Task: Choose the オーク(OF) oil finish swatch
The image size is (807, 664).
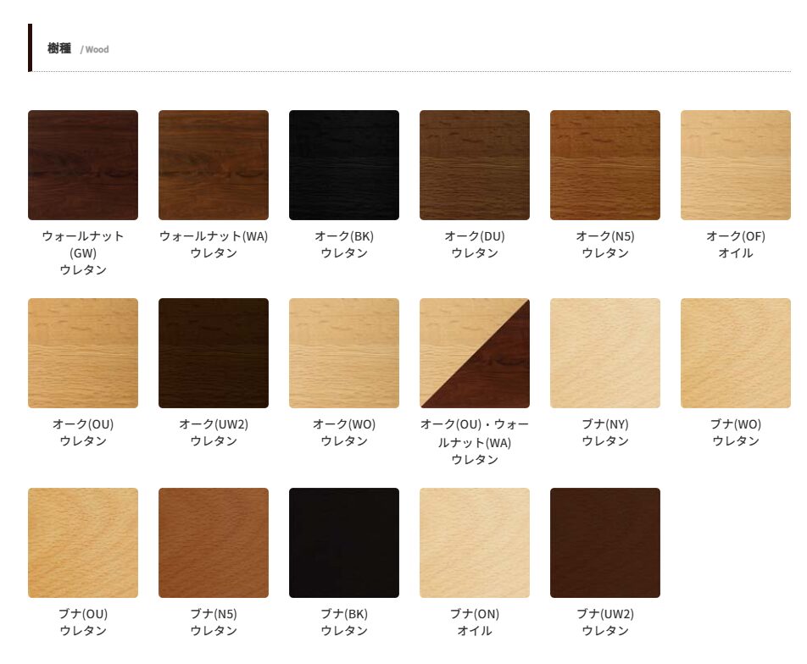Action: [x=736, y=165]
